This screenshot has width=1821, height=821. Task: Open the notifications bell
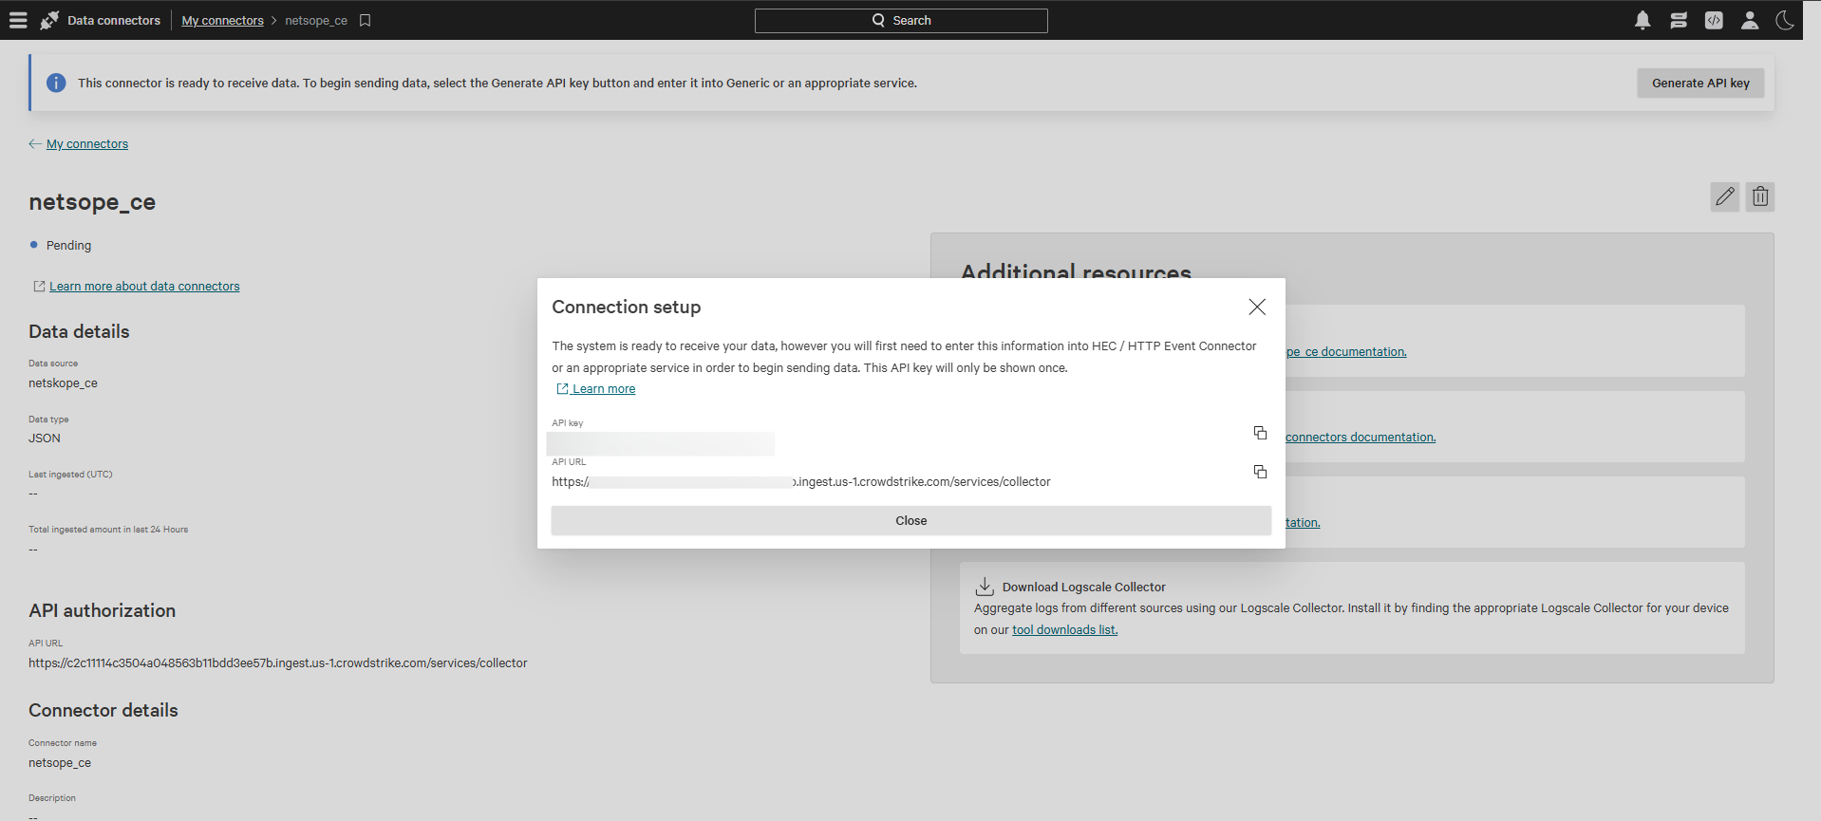pyautogui.click(x=1643, y=20)
